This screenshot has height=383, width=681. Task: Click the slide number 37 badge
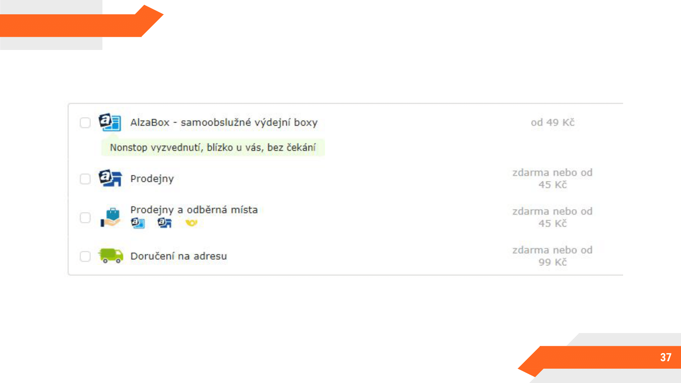[x=665, y=357]
